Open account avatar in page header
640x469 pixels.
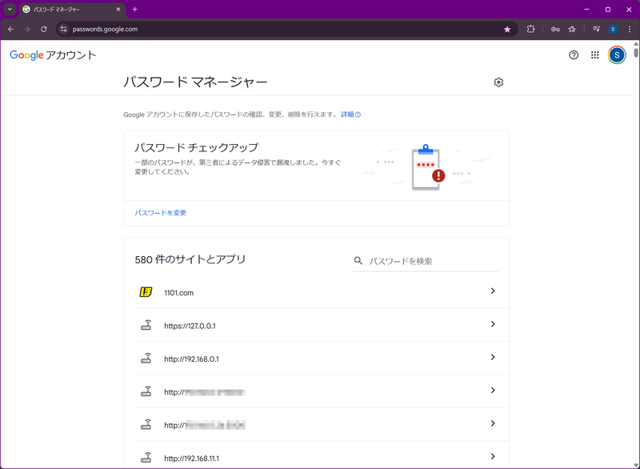coord(616,55)
